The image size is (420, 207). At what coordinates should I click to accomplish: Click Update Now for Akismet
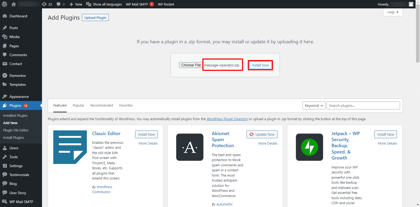coord(262,134)
